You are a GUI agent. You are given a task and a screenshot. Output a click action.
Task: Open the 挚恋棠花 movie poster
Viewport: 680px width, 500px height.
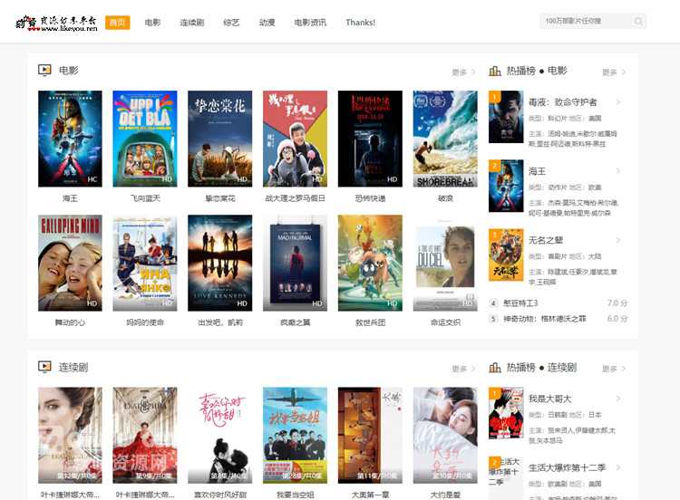point(220,139)
